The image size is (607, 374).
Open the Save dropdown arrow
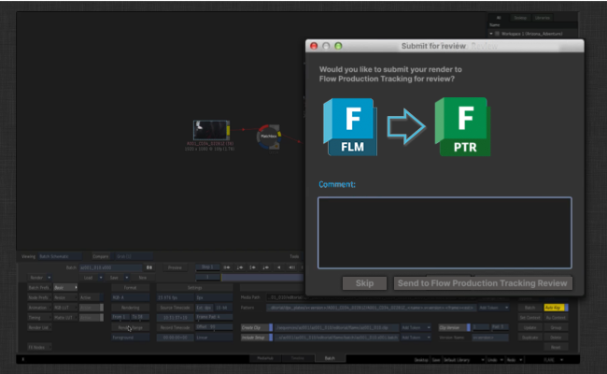tap(127, 278)
